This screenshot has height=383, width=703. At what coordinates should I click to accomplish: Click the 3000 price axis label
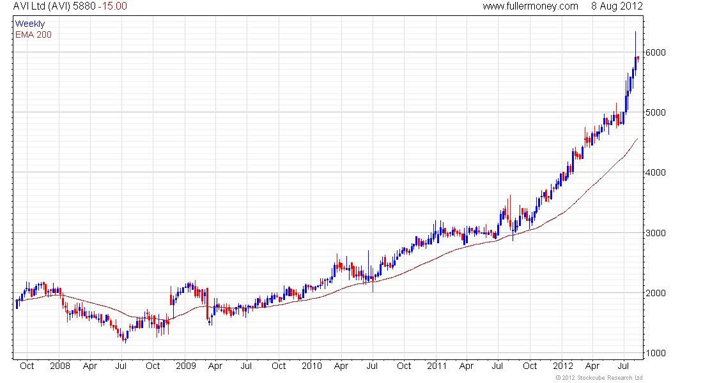[x=656, y=233]
